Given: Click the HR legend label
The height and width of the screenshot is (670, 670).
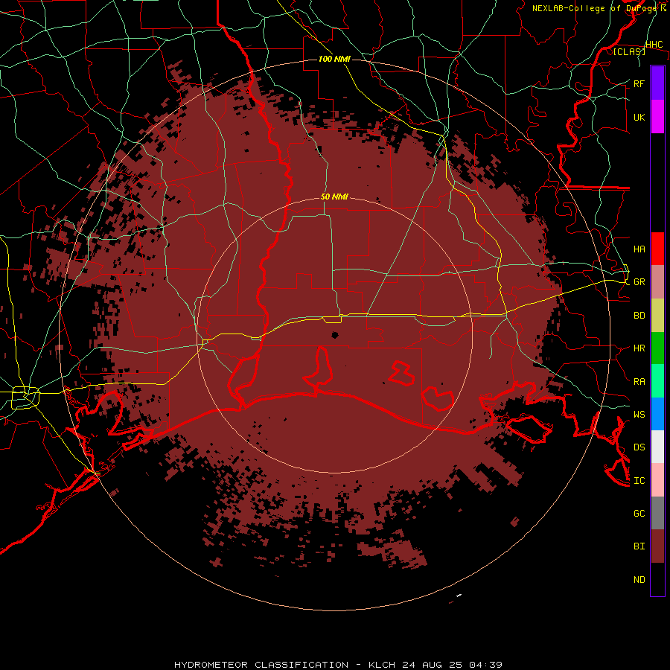Looking at the screenshot, I should pos(639,348).
